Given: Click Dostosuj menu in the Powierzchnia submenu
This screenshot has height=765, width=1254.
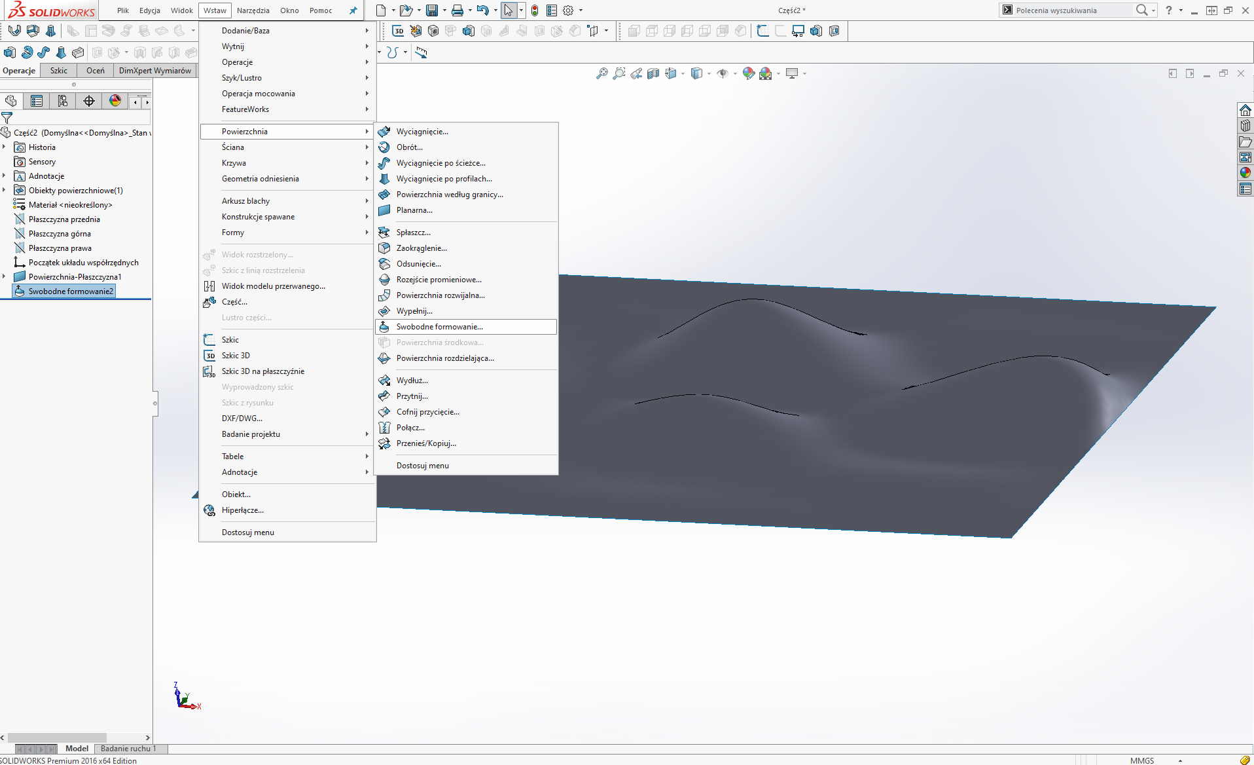Looking at the screenshot, I should pyautogui.click(x=466, y=466).
